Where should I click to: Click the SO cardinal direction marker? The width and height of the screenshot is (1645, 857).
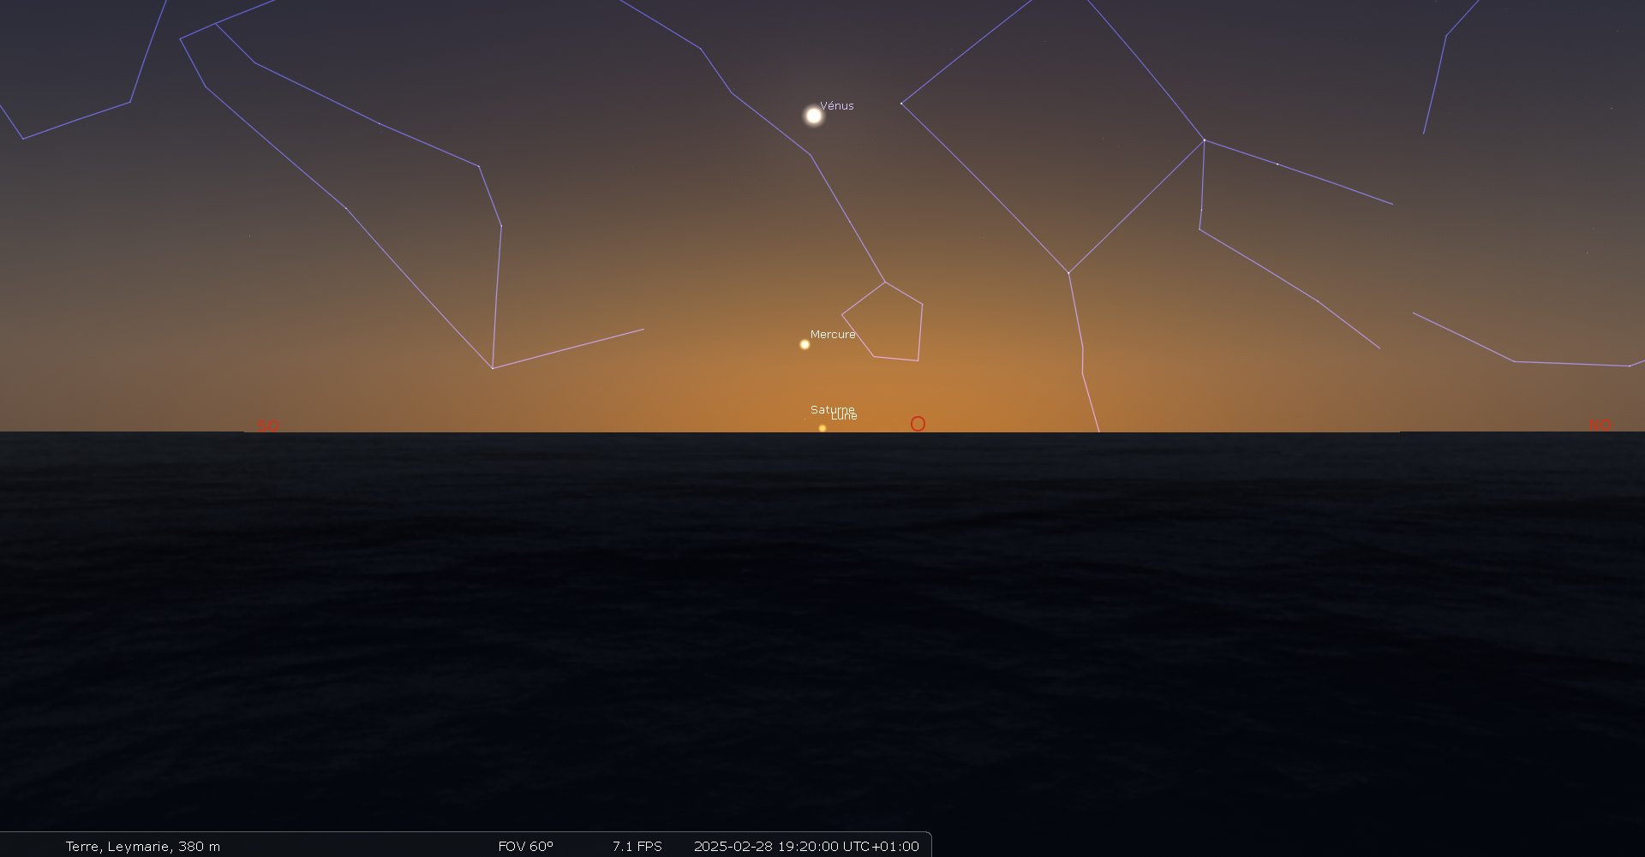pos(267,426)
